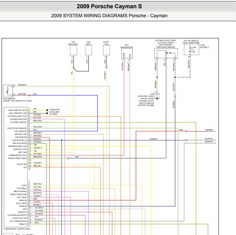Click the TEMP terminal inside NTC evaporator box
This screenshot has width=236, height=235.
[124, 55]
